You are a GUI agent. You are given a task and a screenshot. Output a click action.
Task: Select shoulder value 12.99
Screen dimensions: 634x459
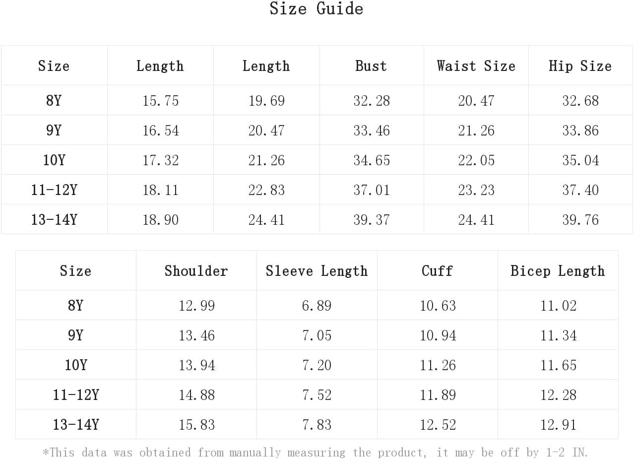pyautogui.click(x=196, y=305)
